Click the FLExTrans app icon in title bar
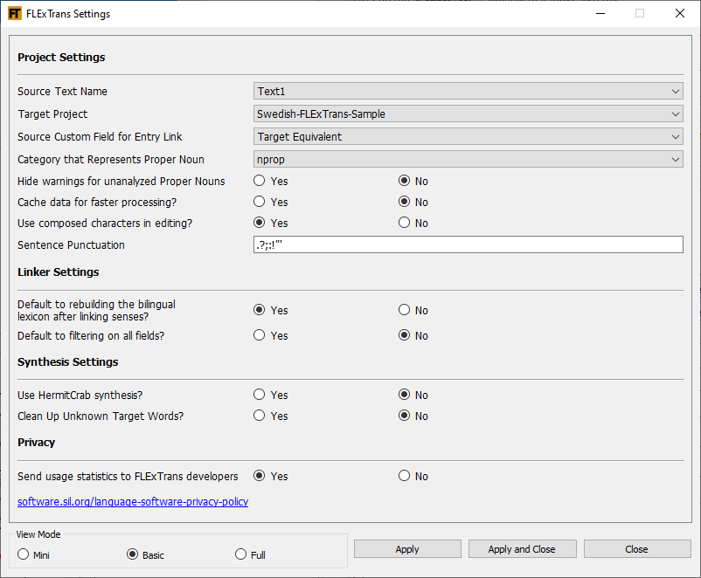 pyautogui.click(x=15, y=13)
